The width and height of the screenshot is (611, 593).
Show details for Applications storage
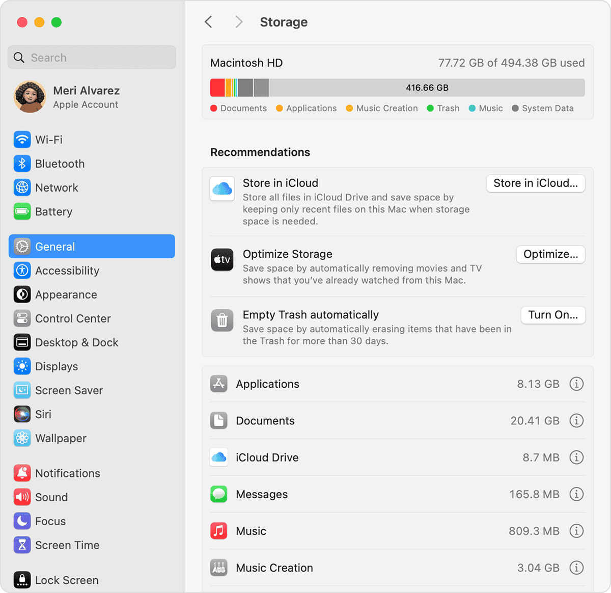[x=576, y=384]
